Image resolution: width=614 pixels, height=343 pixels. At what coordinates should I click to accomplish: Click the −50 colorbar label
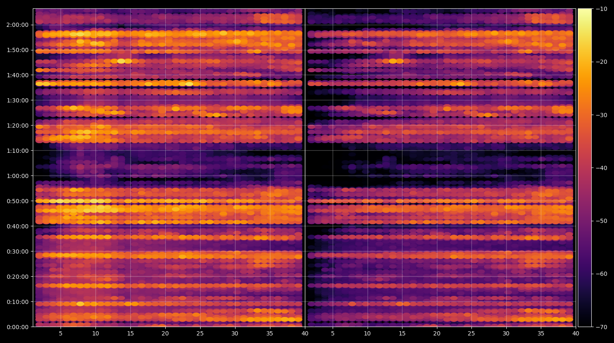(601, 221)
